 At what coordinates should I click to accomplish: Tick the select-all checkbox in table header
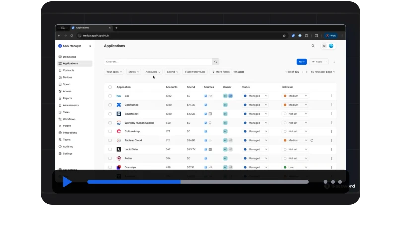(110, 87)
